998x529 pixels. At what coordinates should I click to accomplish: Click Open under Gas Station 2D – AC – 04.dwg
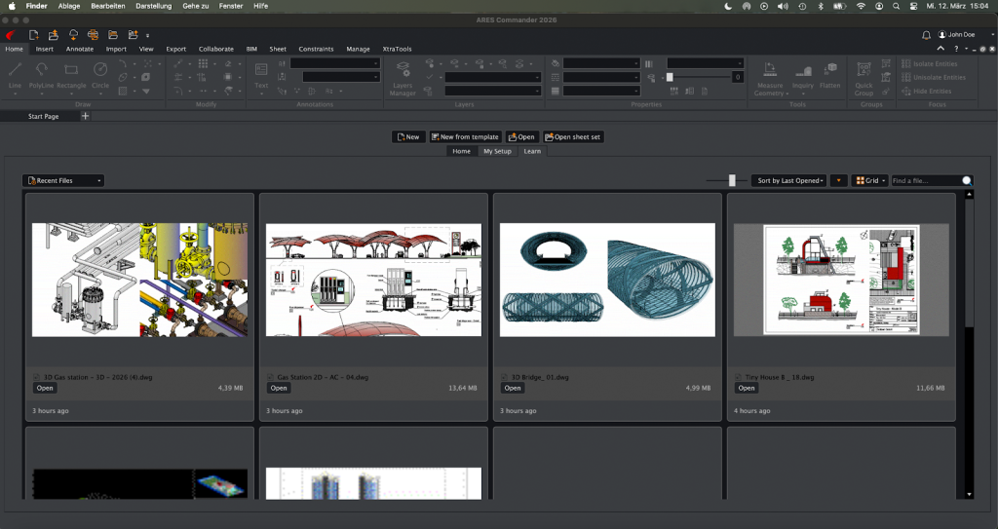279,389
